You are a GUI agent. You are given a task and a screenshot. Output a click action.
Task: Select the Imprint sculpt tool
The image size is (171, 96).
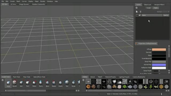(60, 83)
